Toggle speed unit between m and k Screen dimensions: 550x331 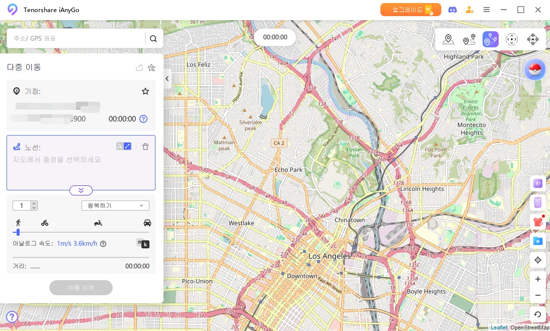tap(143, 244)
